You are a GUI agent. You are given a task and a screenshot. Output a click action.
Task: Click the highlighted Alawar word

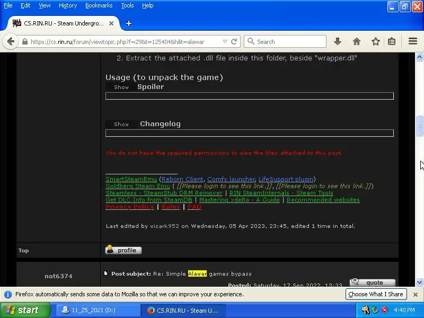197,273
